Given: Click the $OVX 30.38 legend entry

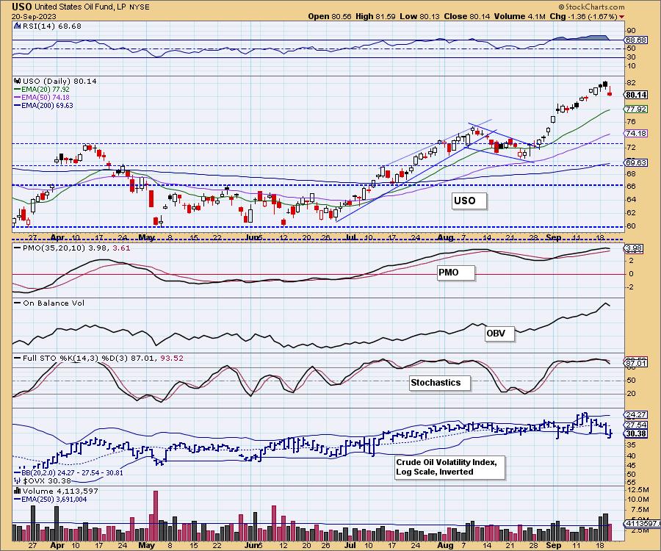Looking at the screenshot, I should click(x=43, y=480).
